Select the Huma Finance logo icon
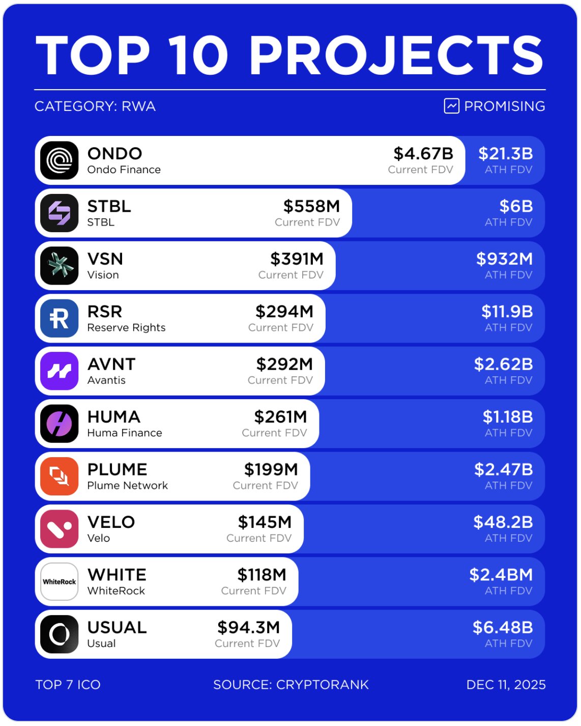 [60, 424]
